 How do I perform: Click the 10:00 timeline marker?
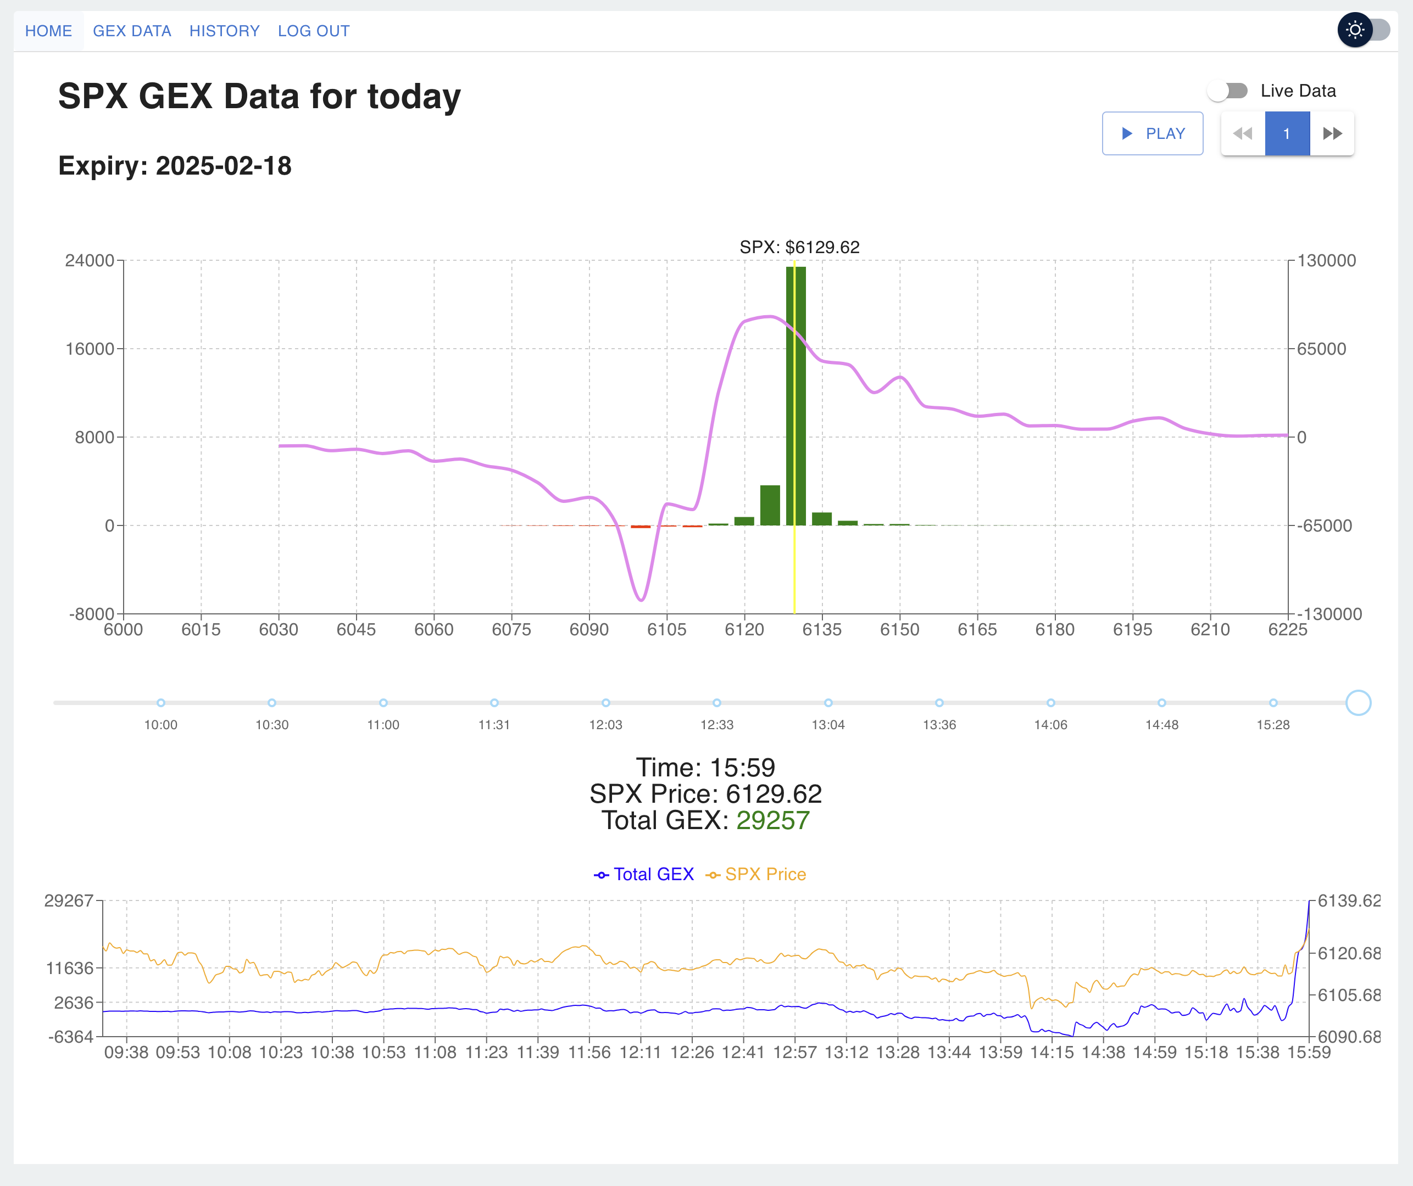(161, 703)
